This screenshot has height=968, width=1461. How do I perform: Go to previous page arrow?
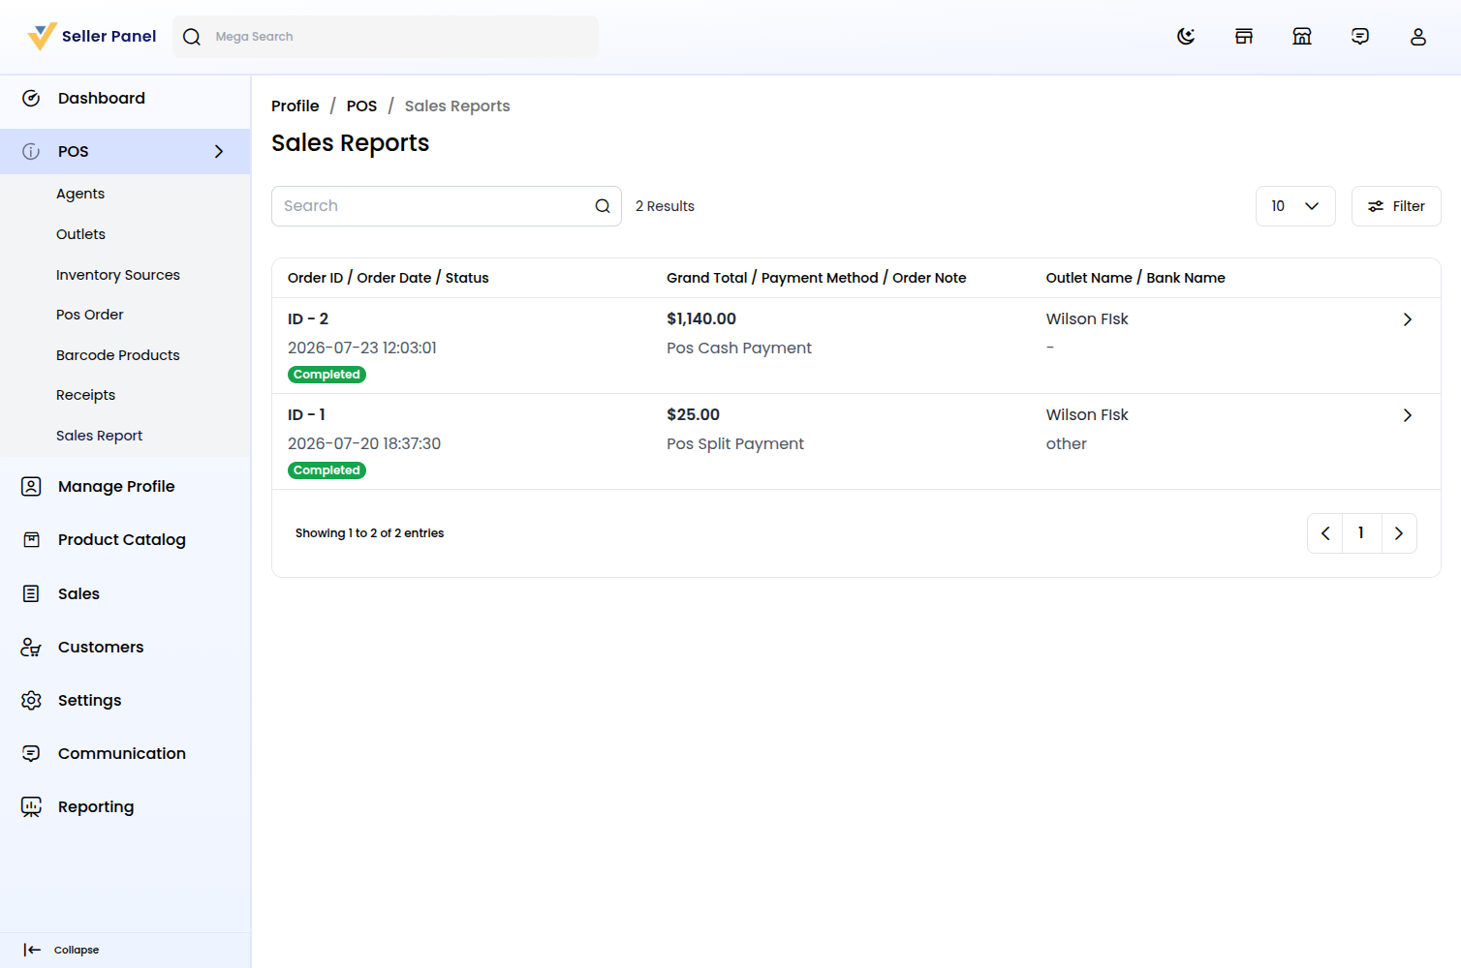[1325, 533]
